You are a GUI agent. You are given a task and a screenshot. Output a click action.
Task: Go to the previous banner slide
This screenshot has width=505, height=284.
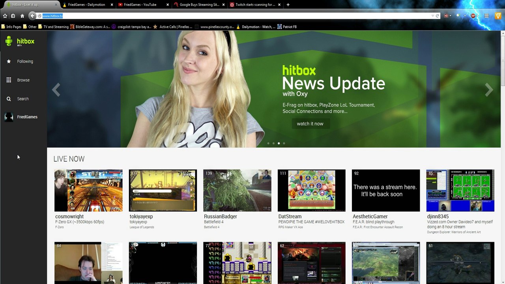pyautogui.click(x=56, y=90)
